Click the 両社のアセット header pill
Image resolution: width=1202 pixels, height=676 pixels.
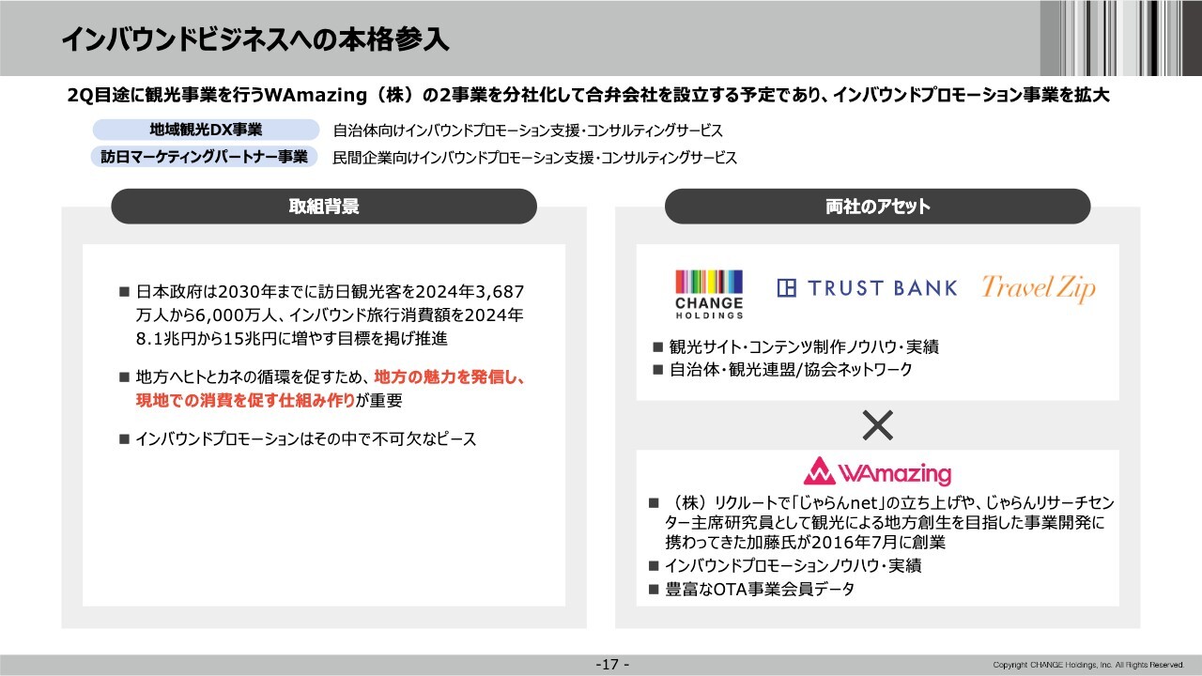pos(877,207)
